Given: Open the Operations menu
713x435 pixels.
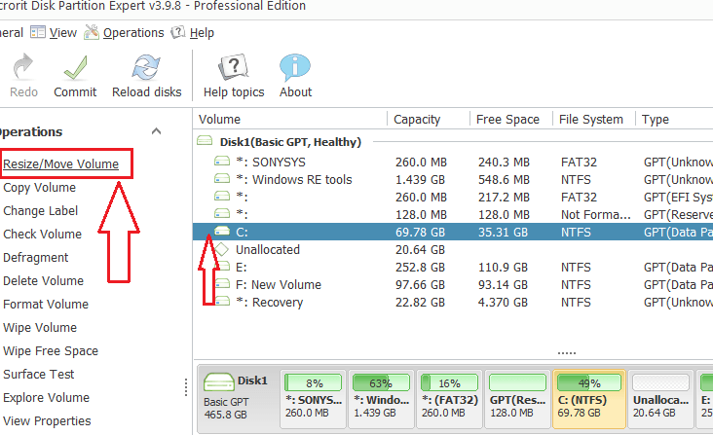Looking at the screenshot, I should point(133,33).
